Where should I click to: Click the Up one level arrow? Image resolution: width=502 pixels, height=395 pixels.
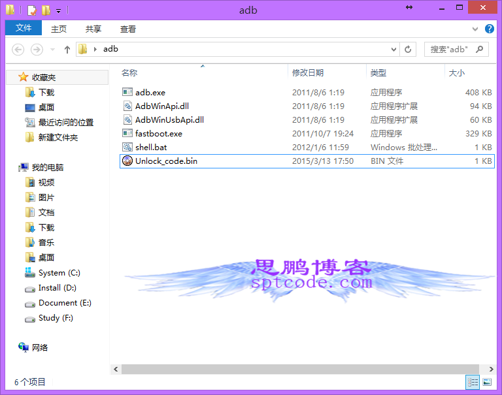pyautogui.click(x=67, y=50)
